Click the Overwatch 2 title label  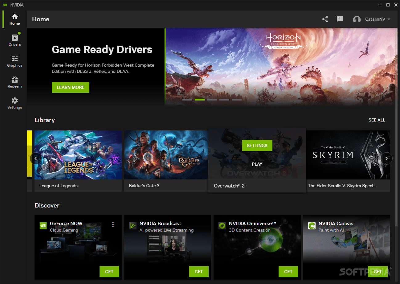click(x=229, y=186)
